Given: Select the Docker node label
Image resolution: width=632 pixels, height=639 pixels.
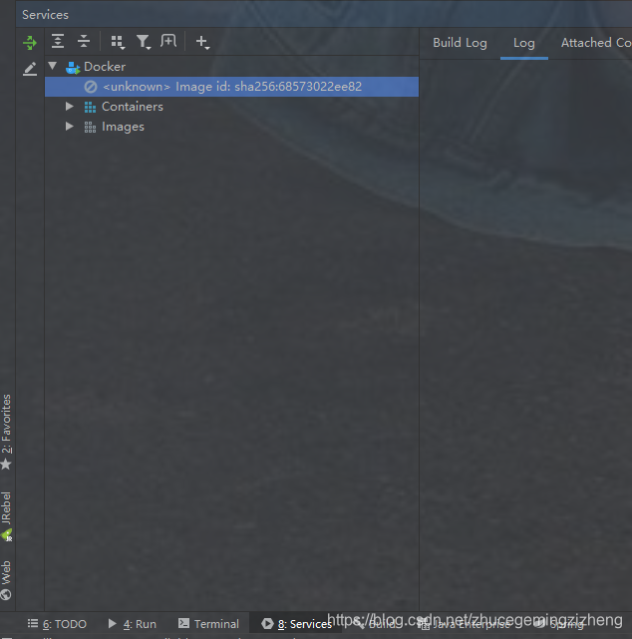Looking at the screenshot, I should click(x=105, y=67).
